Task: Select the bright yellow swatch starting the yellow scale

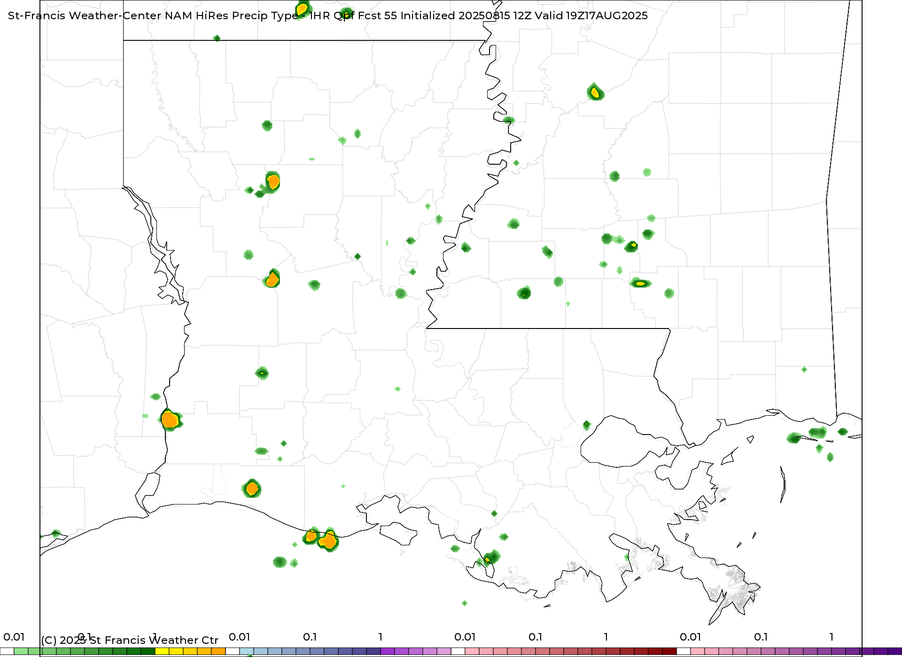Action: (162, 651)
